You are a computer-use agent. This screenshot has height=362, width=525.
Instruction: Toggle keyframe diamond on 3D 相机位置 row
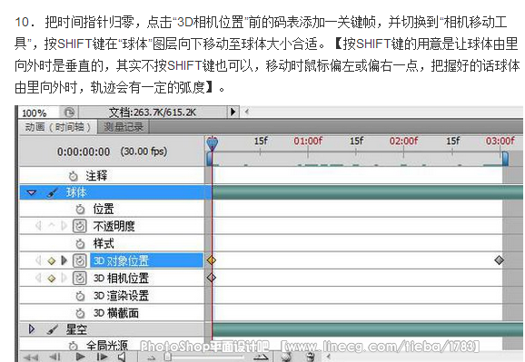point(51,278)
